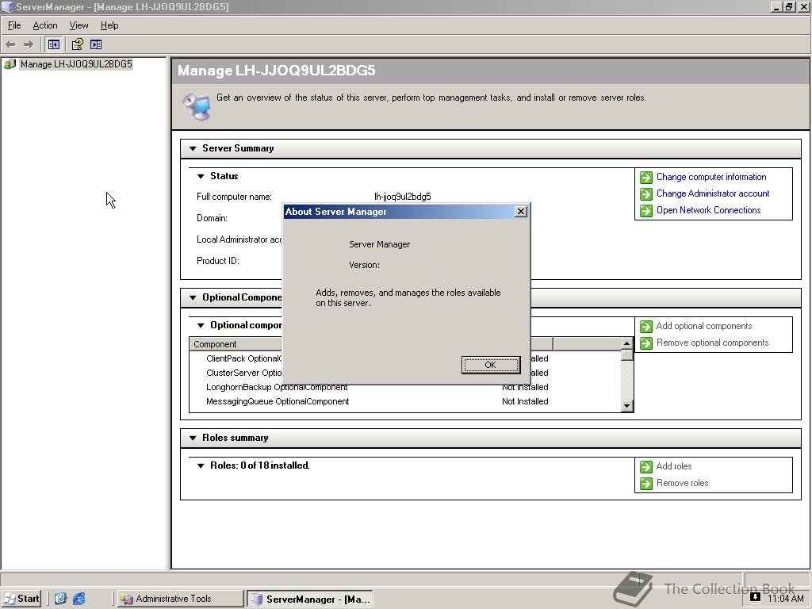812x609 pixels.
Task: Collapse the Roles: 0 of 18 installed subsection
Action: click(x=201, y=466)
